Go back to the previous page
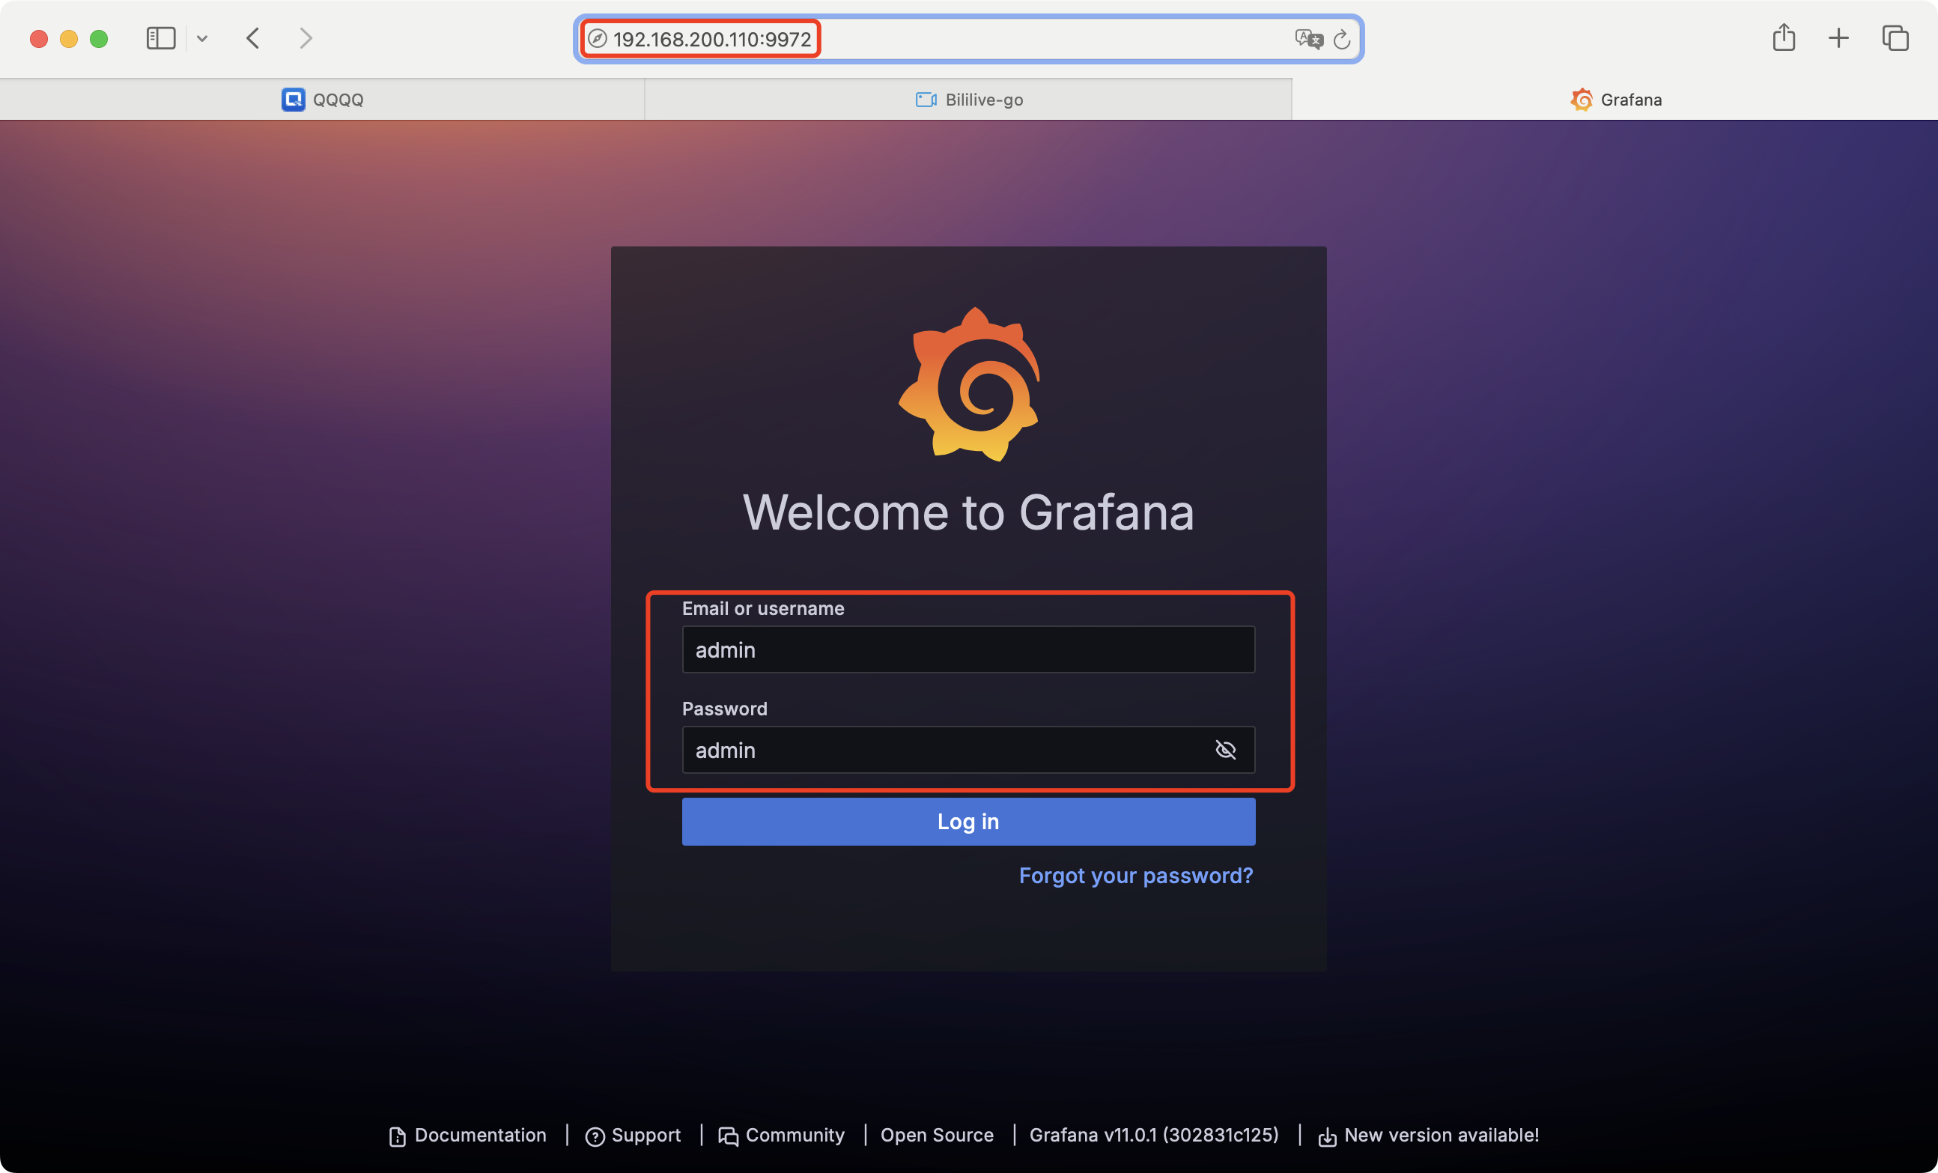The height and width of the screenshot is (1173, 1938). (x=252, y=37)
